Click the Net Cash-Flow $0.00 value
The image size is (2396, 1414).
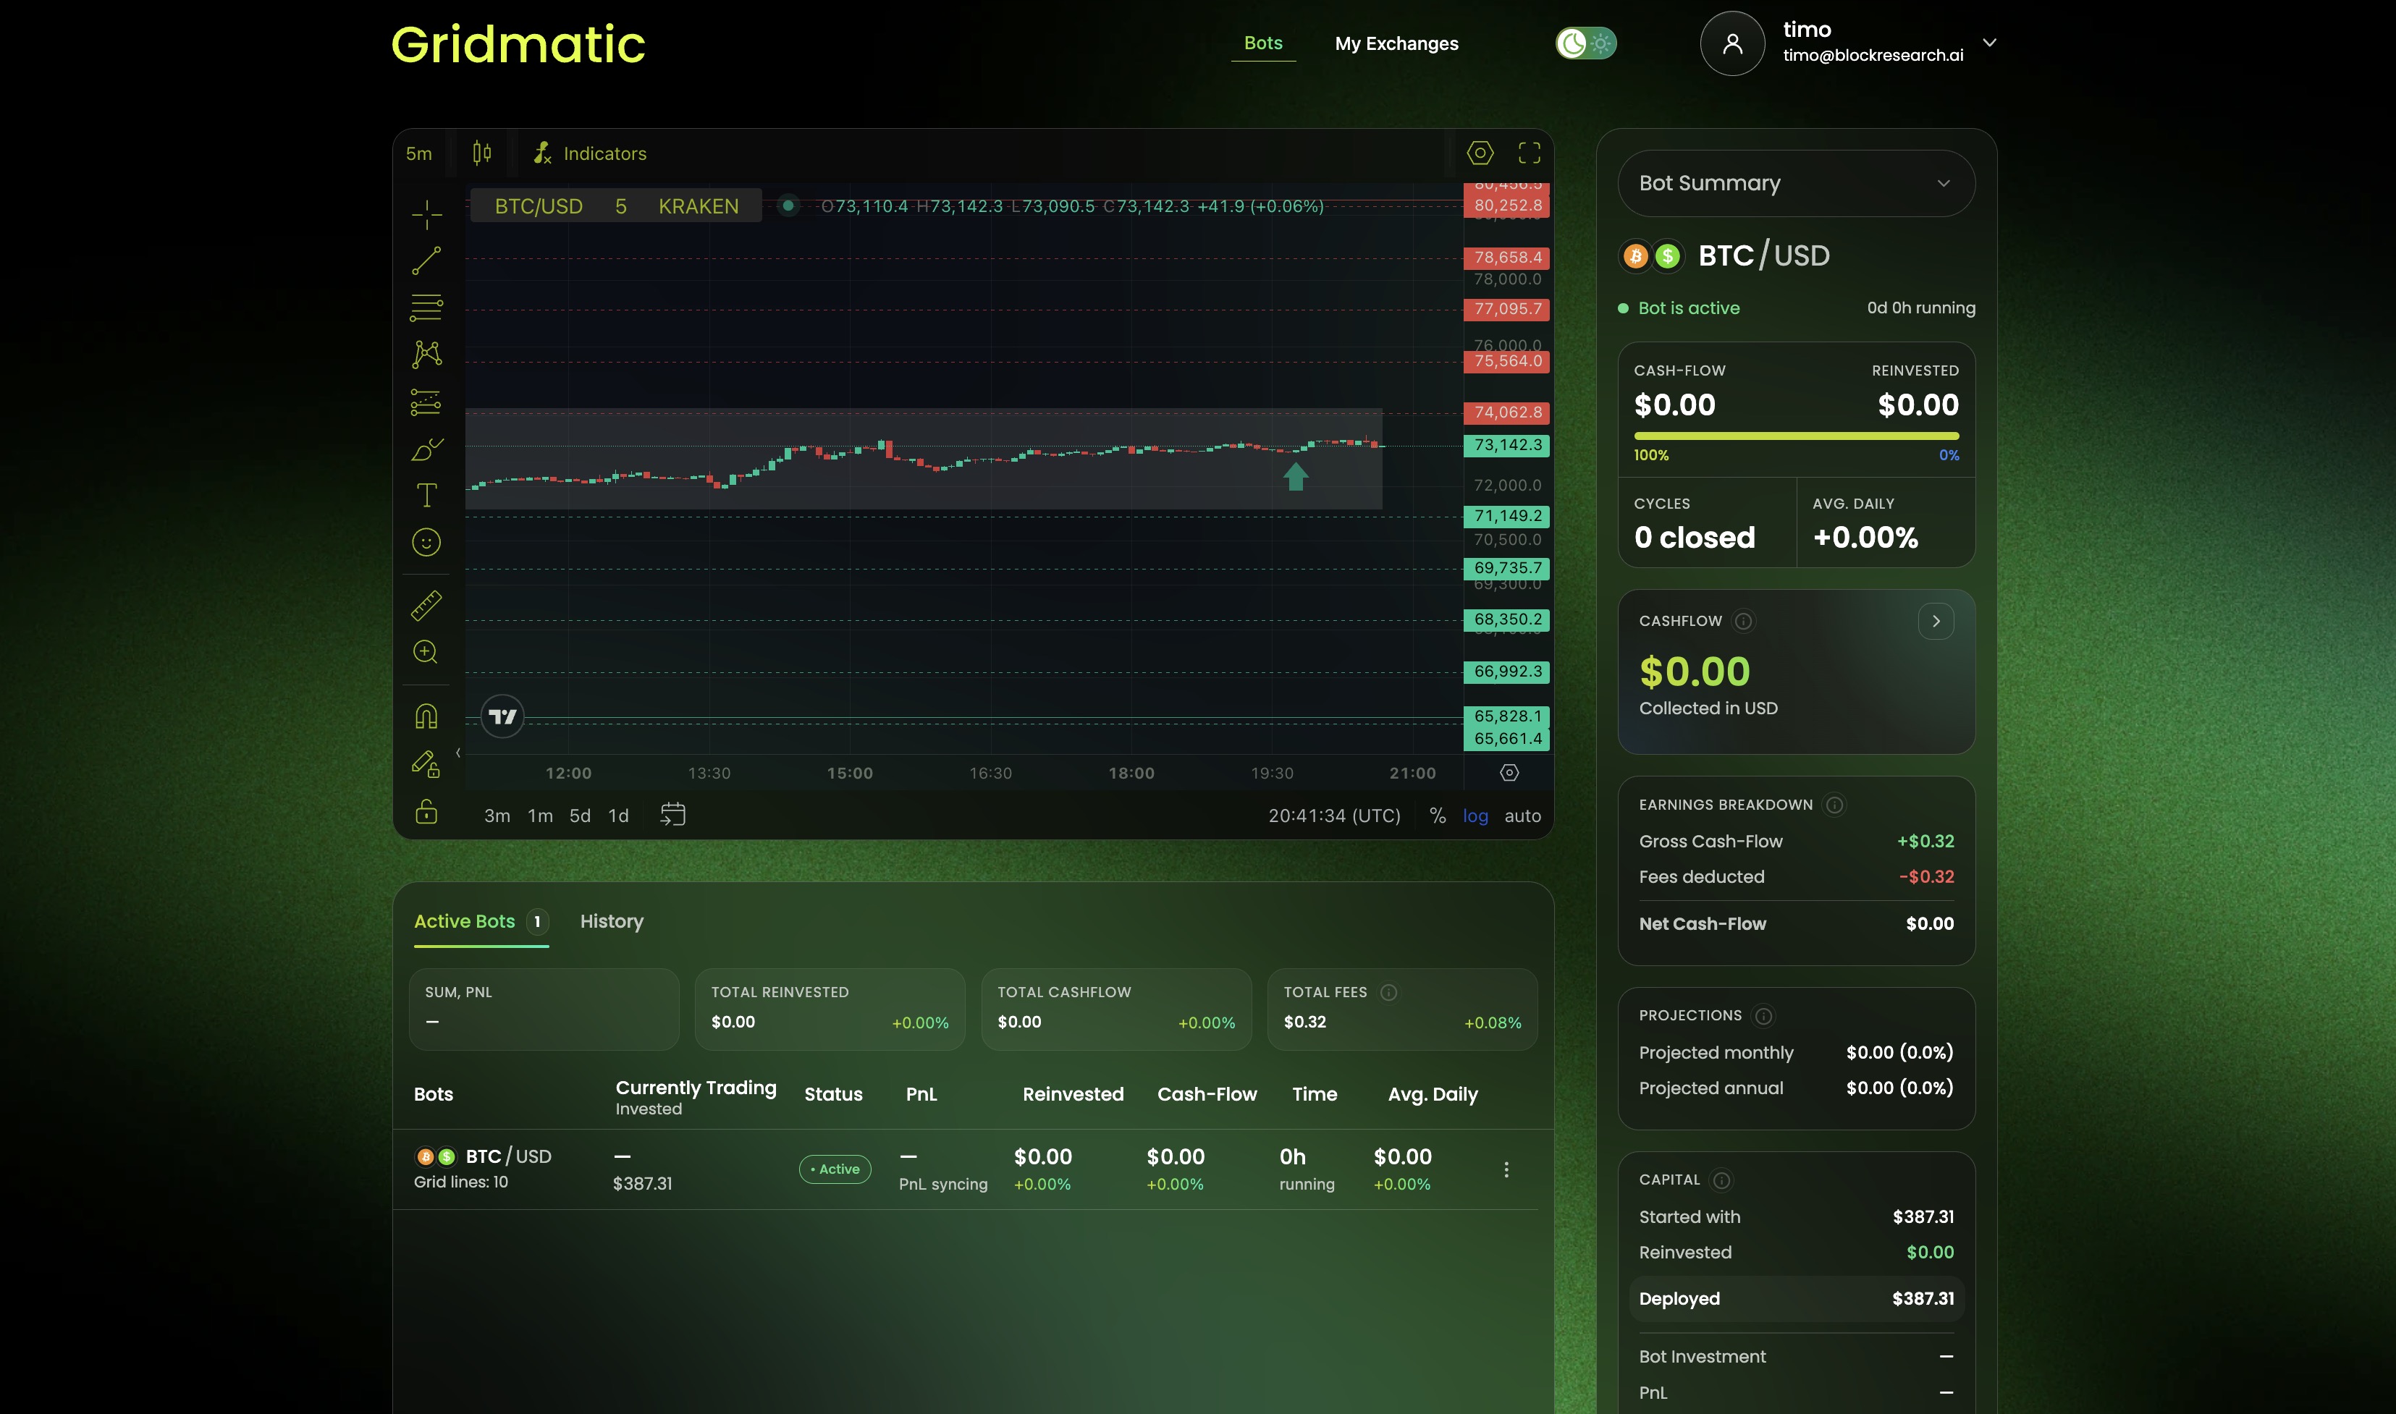coord(1929,924)
